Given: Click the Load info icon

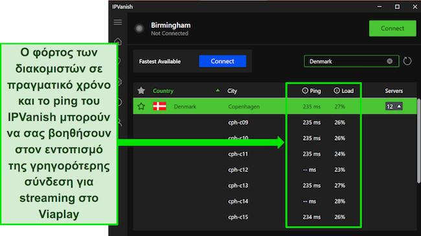Looking at the screenshot, I should (x=336, y=91).
